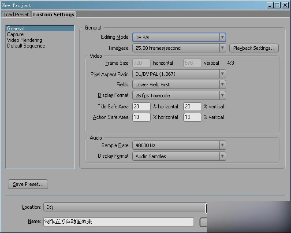Click the project Name text field

pyautogui.click(x=119, y=222)
